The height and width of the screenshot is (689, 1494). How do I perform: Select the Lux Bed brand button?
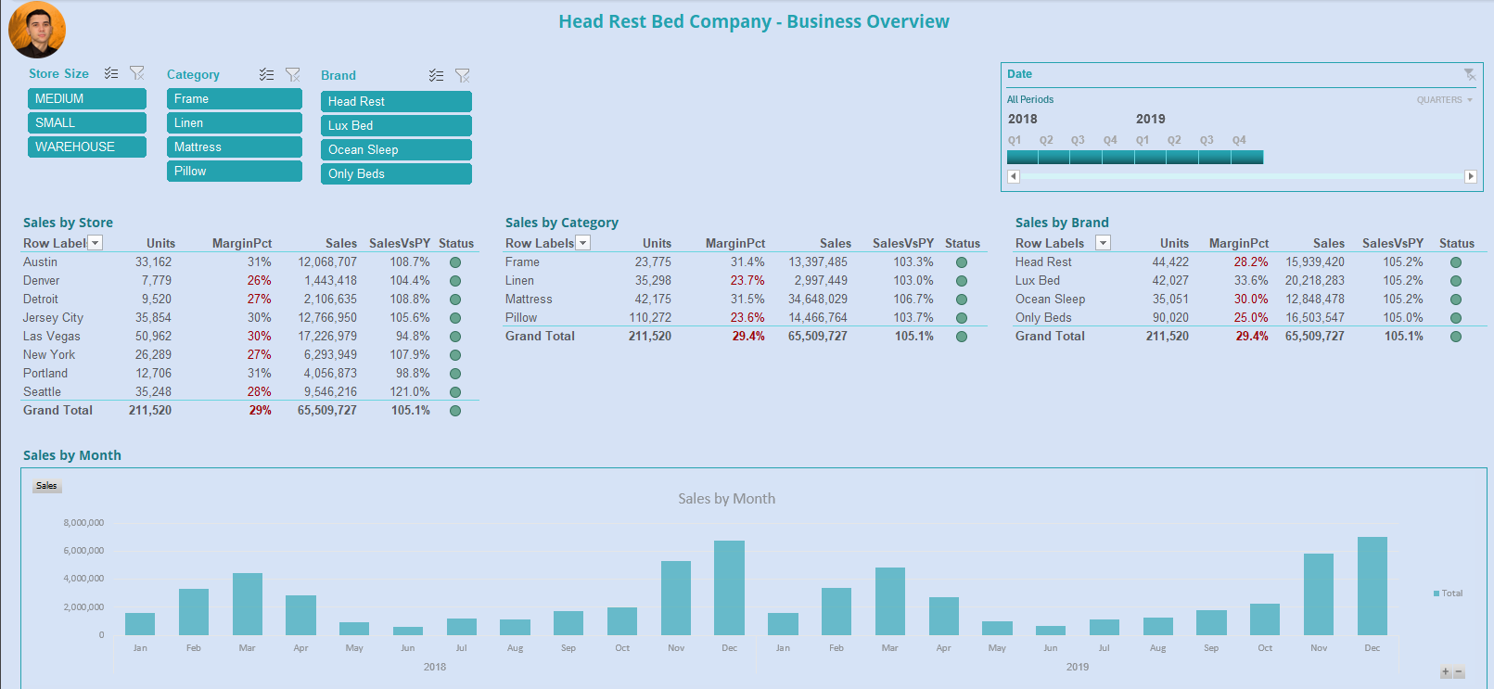396,126
